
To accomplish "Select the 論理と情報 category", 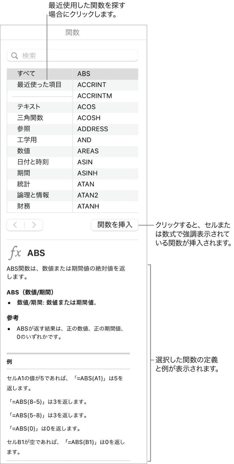I will [40, 195].
